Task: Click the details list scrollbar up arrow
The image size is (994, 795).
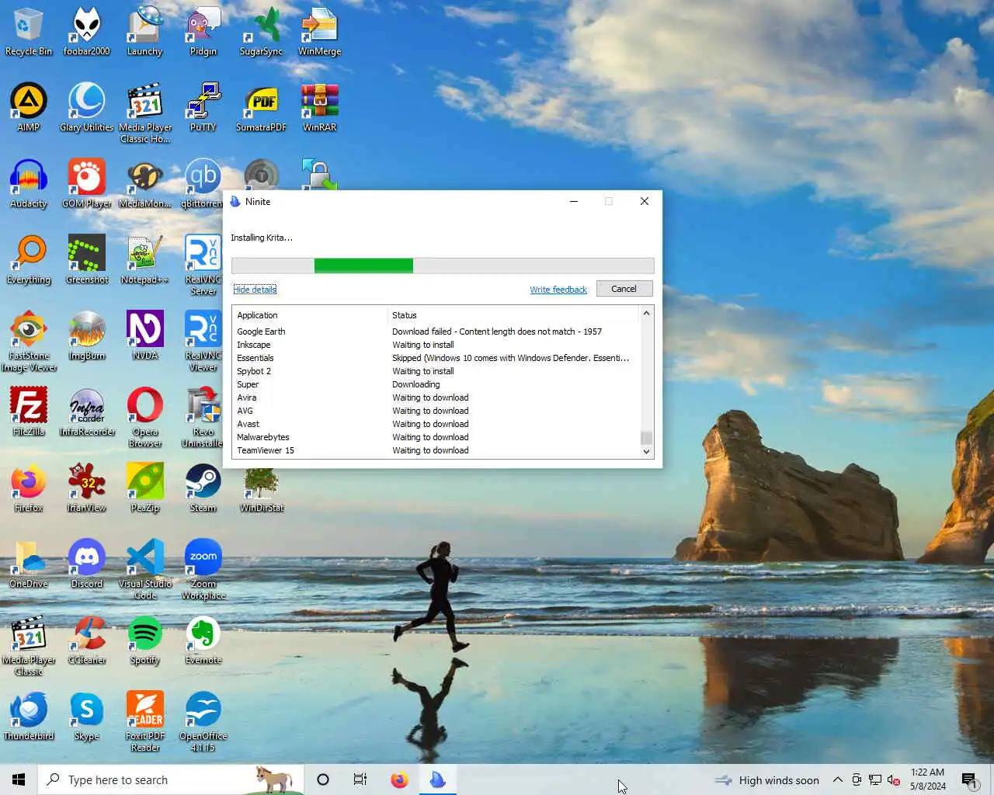Action: (646, 313)
